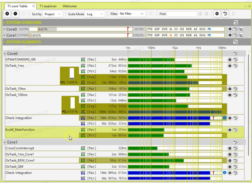Open the toolbar gear settings icon
The height and width of the screenshot is (183, 252).
coord(217,14)
